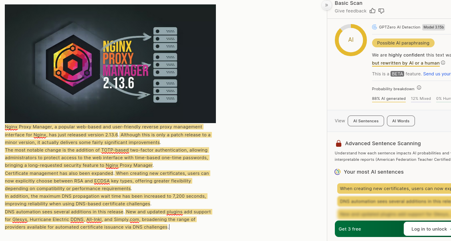
Task: Click the Probability breakdown info icon
Action: (x=419, y=88)
